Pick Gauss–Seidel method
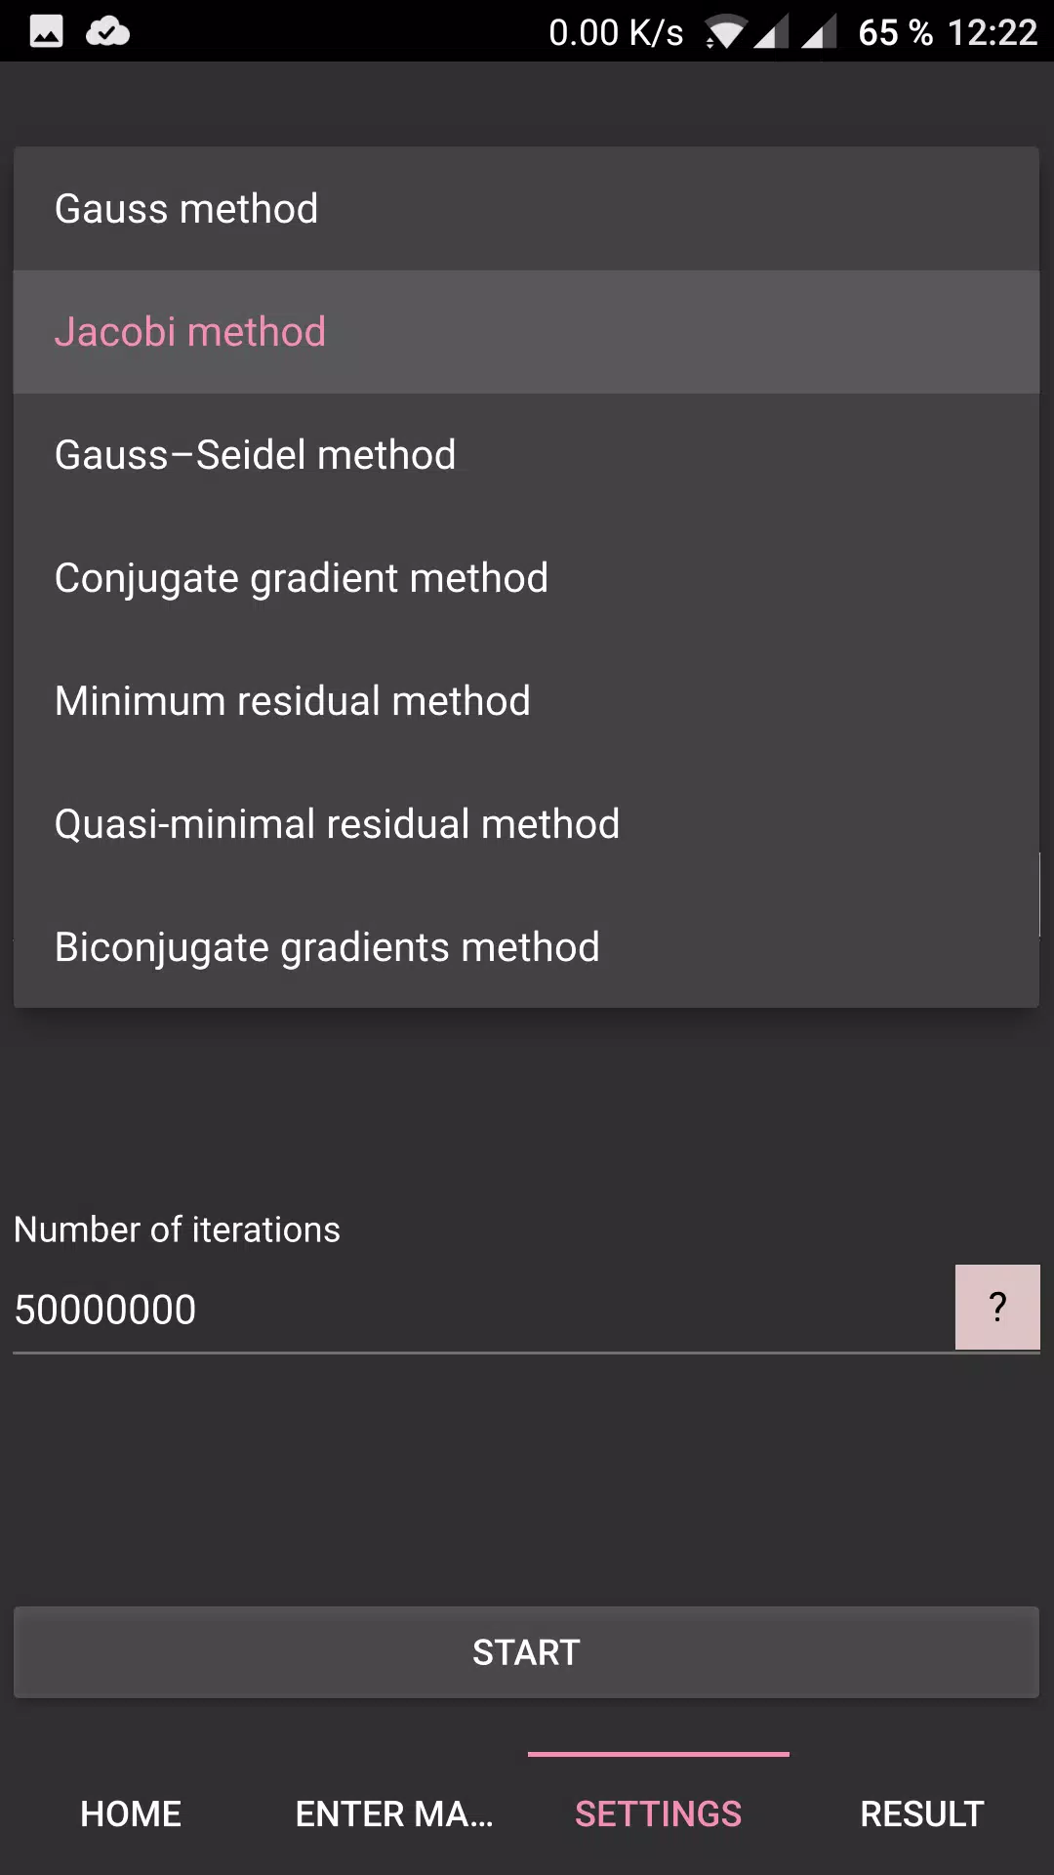Image resolution: width=1054 pixels, height=1875 pixels. [x=526, y=455]
